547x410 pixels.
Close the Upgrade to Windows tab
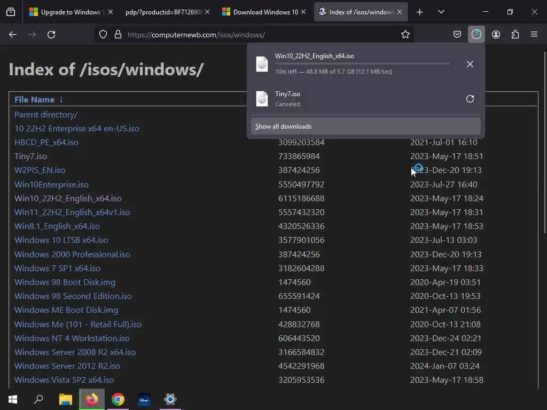point(110,12)
